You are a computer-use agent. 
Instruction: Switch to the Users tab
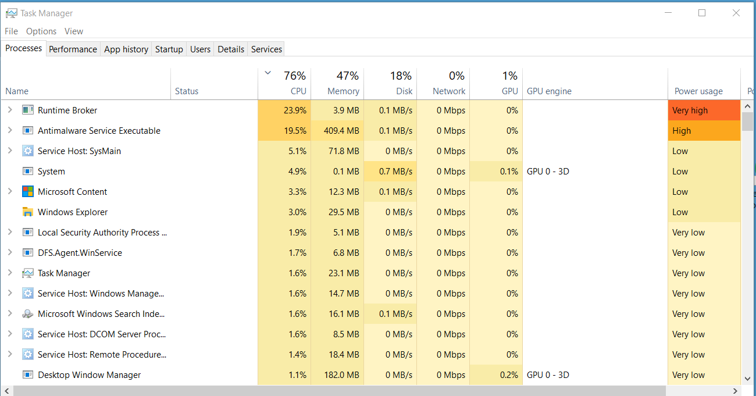click(200, 49)
